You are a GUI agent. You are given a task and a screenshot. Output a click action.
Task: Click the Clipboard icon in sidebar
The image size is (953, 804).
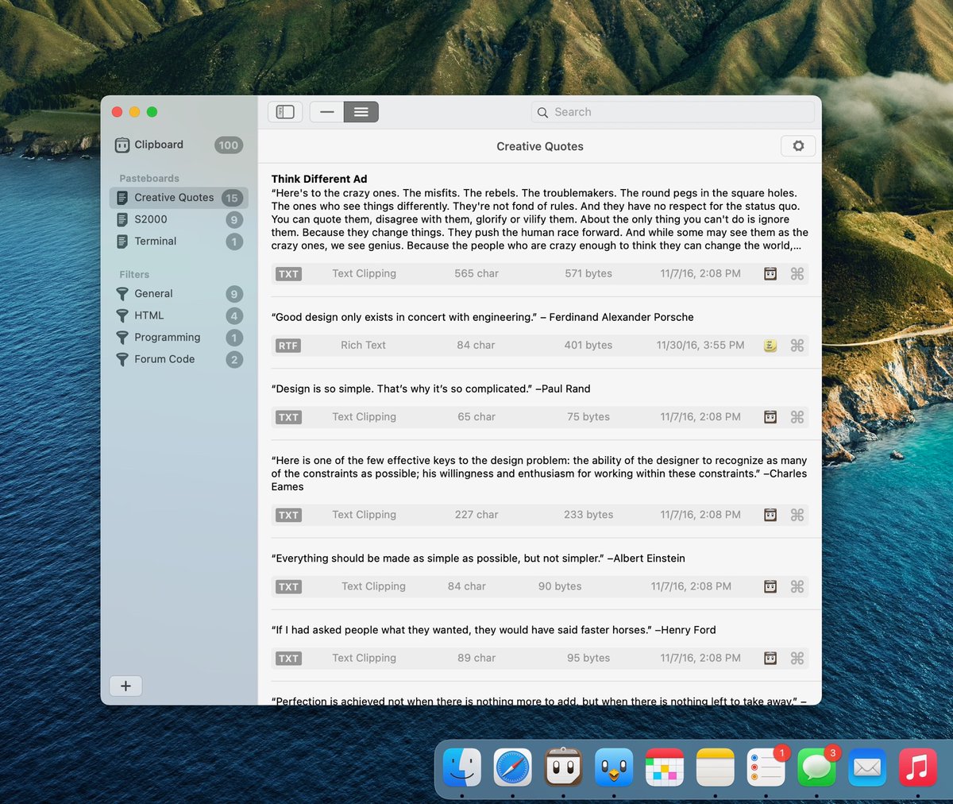click(122, 145)
